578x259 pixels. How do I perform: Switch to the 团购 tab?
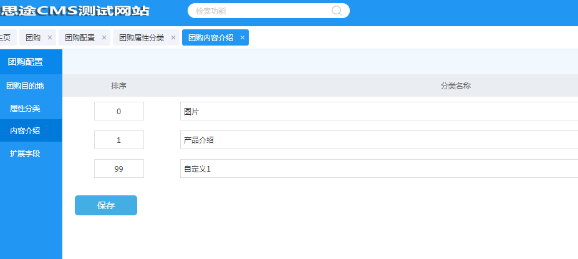pos(33,38)
